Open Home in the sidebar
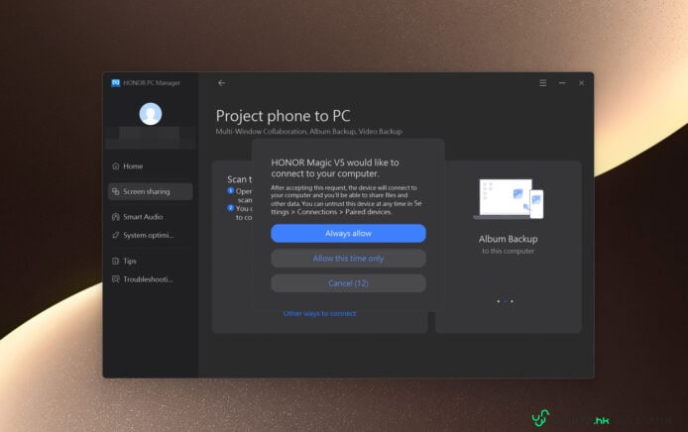The width and height of the screenshot is (688, 432). (x=150, y=166)
